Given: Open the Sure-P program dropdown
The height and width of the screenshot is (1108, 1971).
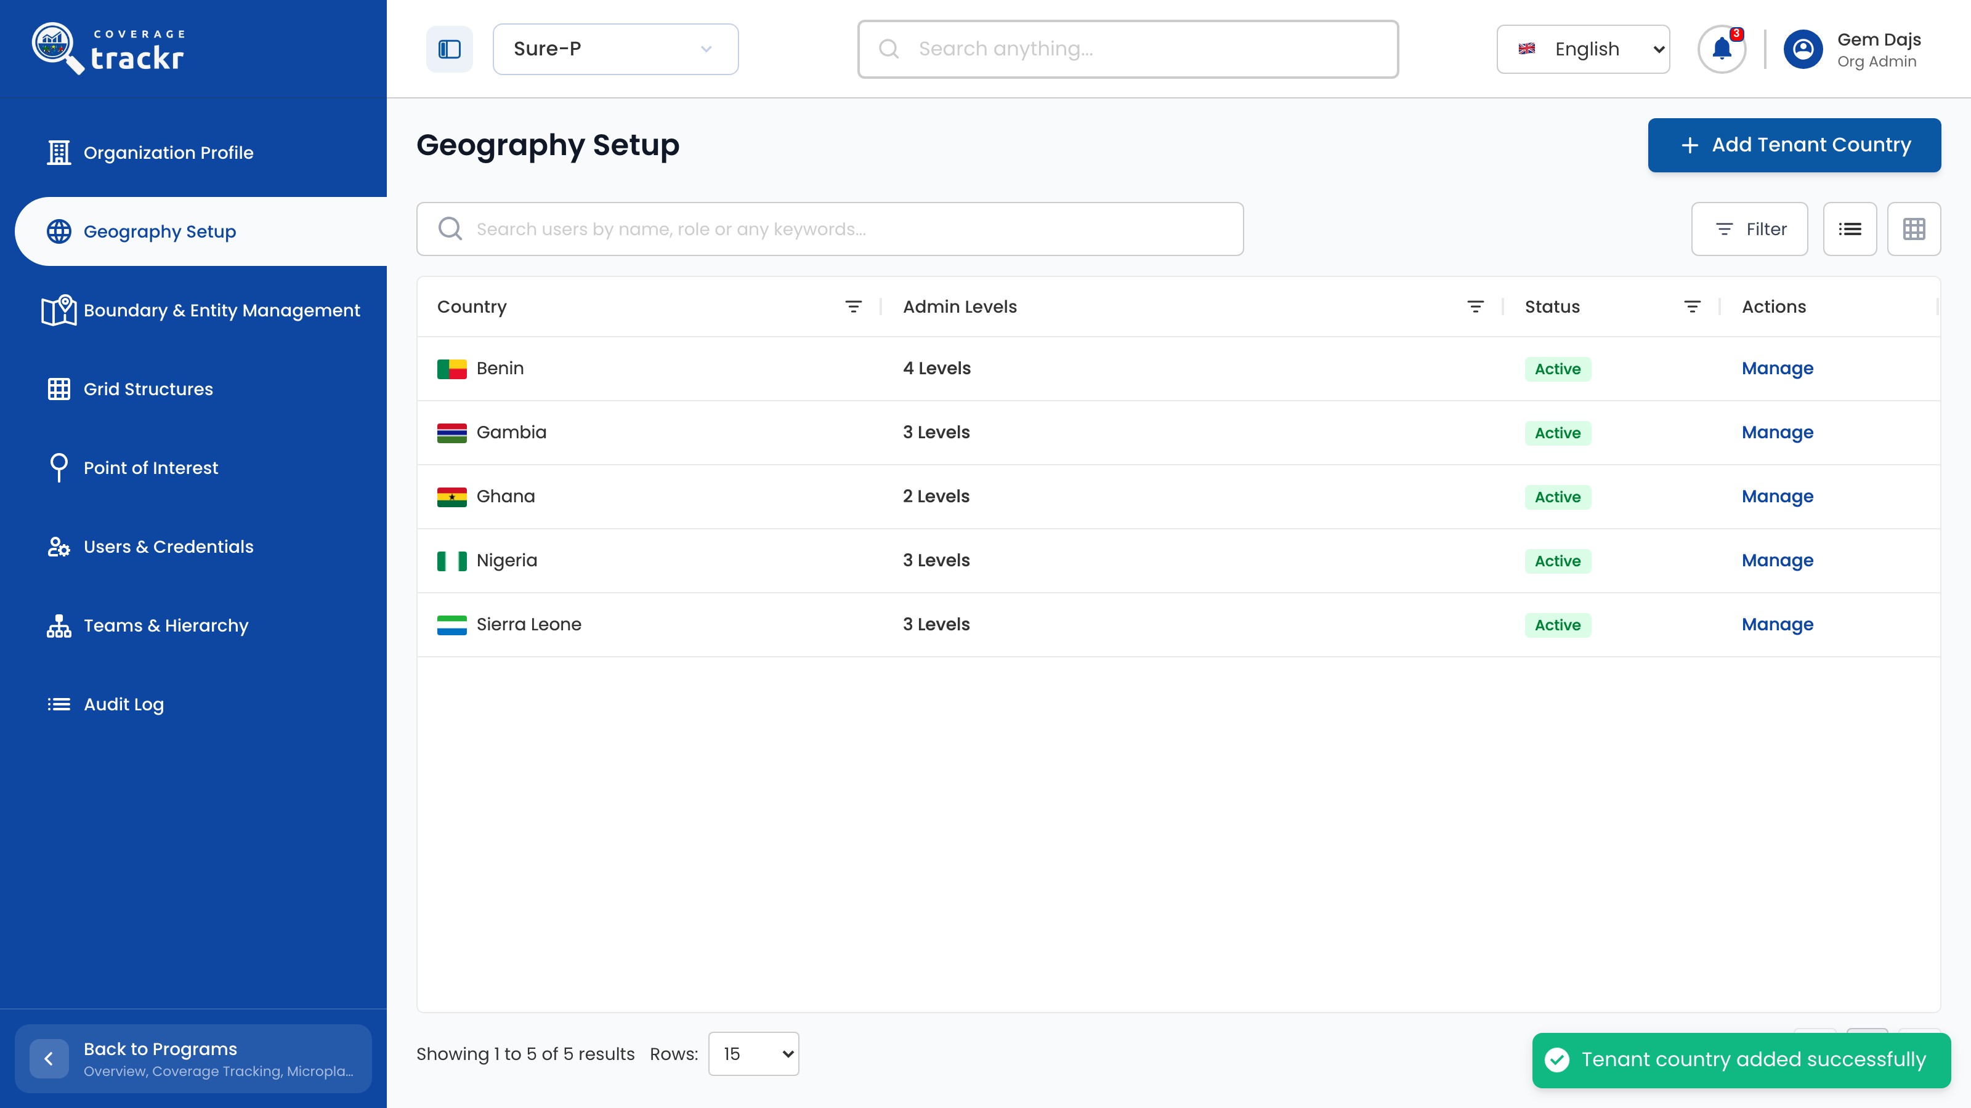Looking at the screenshot, I should click(615, 49).
